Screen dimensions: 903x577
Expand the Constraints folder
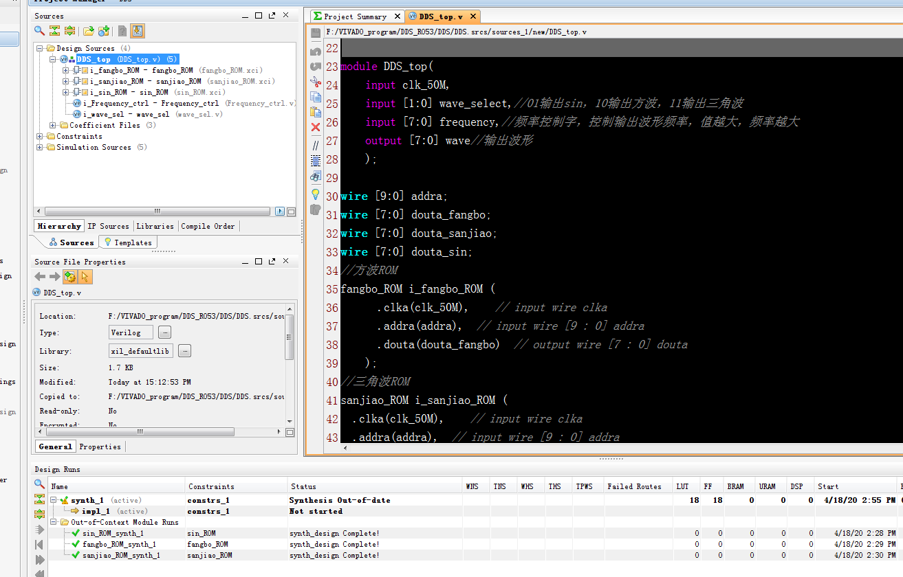pos(40,136)
